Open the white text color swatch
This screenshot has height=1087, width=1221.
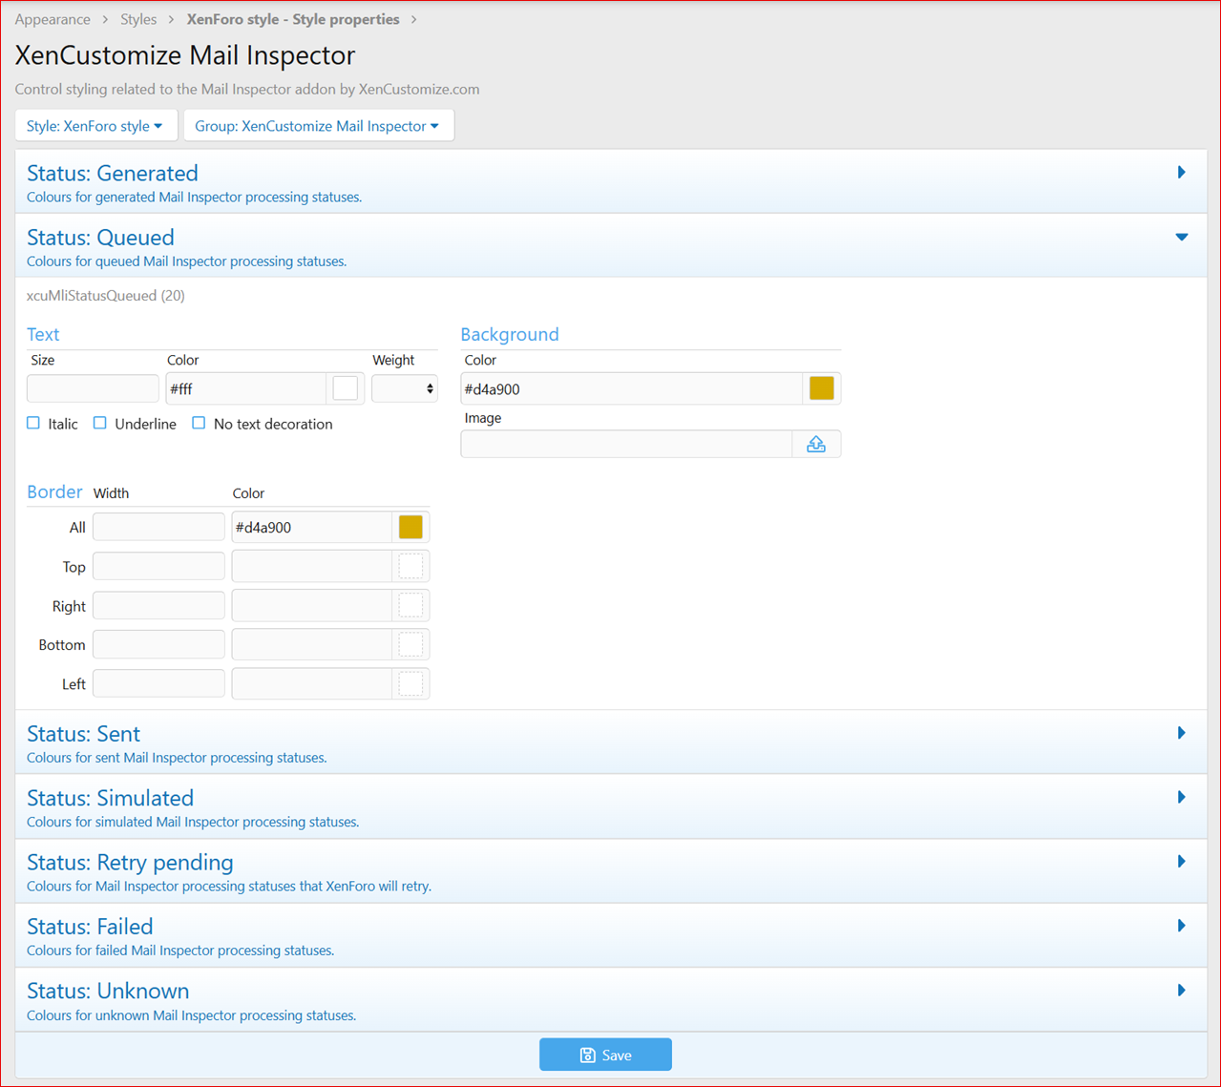pos(346,388)
